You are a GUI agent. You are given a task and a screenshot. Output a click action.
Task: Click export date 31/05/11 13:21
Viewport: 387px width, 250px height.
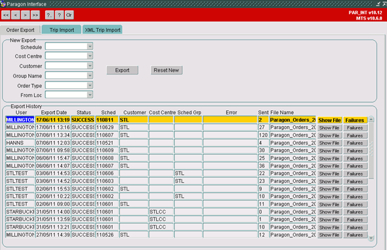click(x=53, y=227)
